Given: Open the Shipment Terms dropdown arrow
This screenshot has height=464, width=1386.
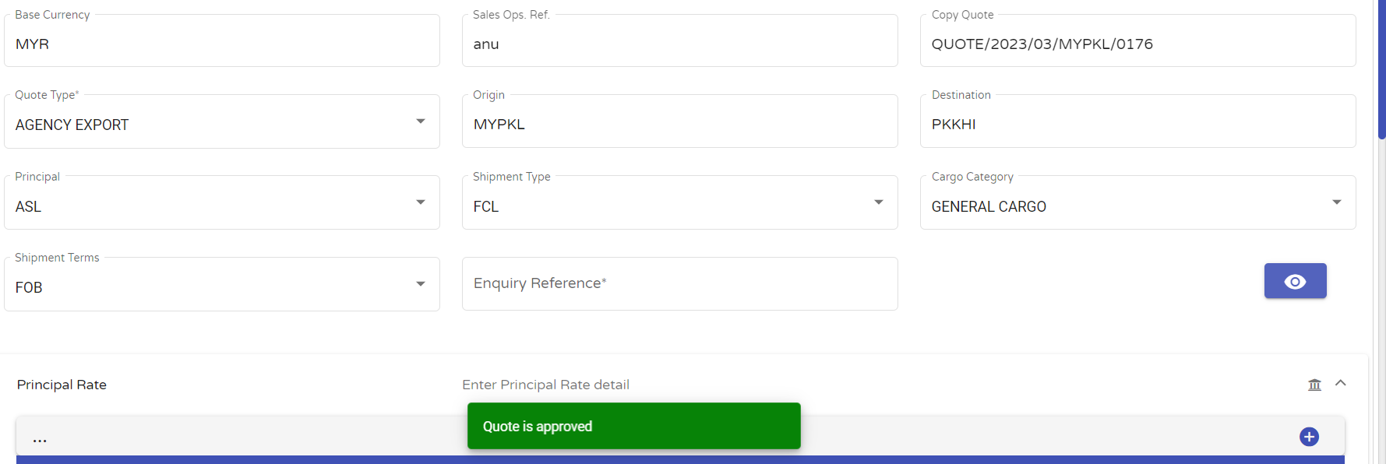Looking at the screenshot, I should 421,284.
